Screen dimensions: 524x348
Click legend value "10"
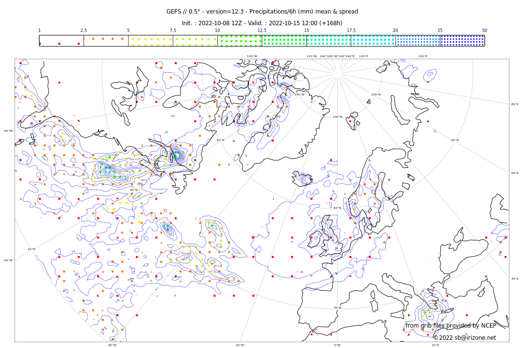pyautogui.click(x=217, y=31)
